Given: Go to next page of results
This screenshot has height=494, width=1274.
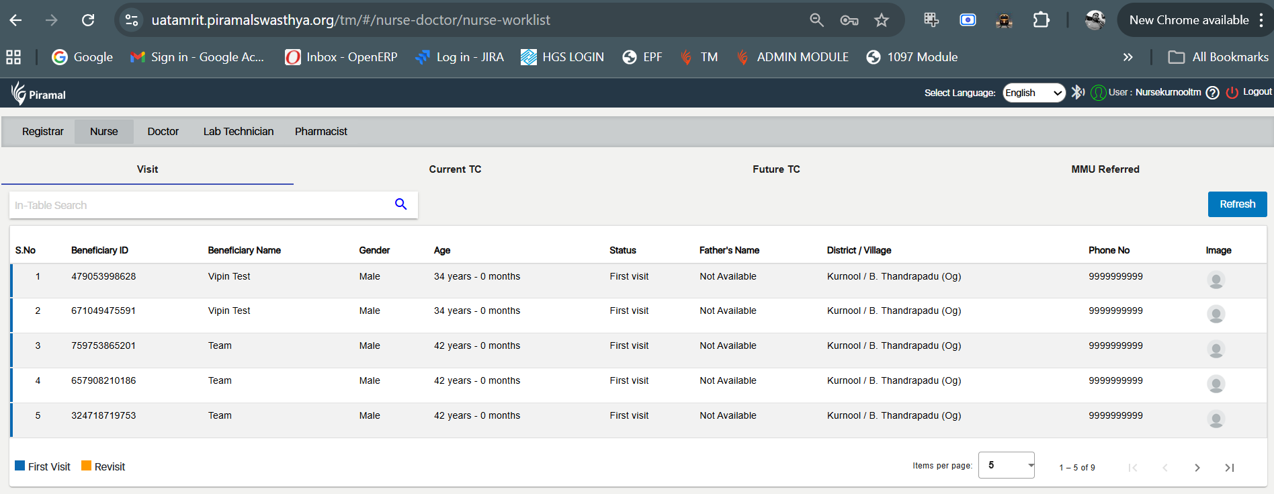Looking at the screenshot, I should tap(1197, 468).
